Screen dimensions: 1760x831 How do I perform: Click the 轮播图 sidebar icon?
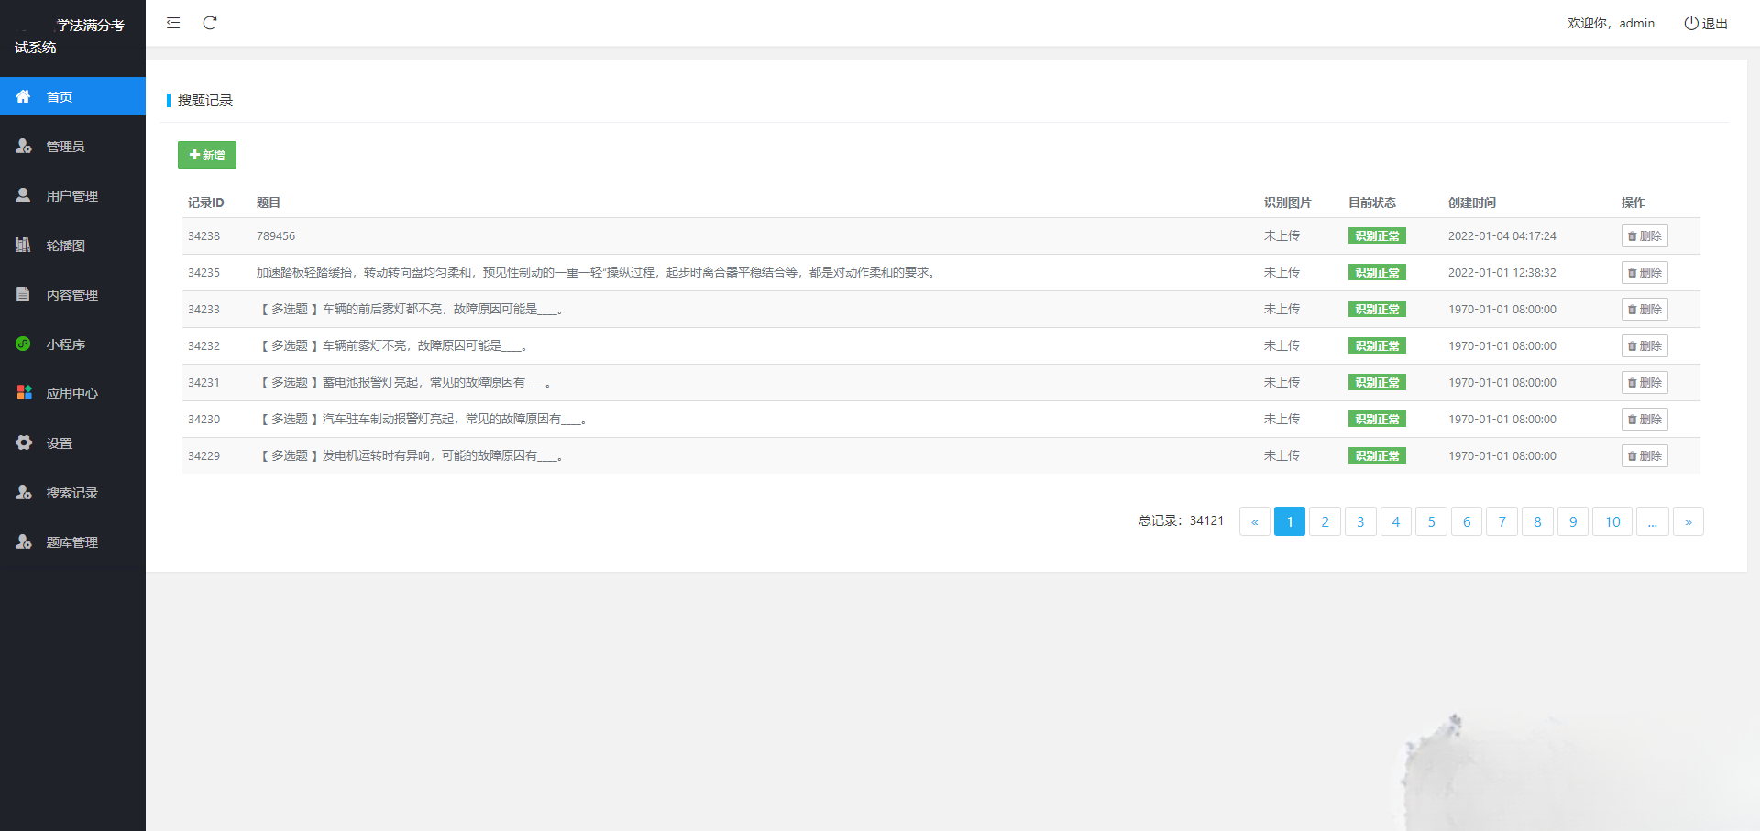[23, 245]
